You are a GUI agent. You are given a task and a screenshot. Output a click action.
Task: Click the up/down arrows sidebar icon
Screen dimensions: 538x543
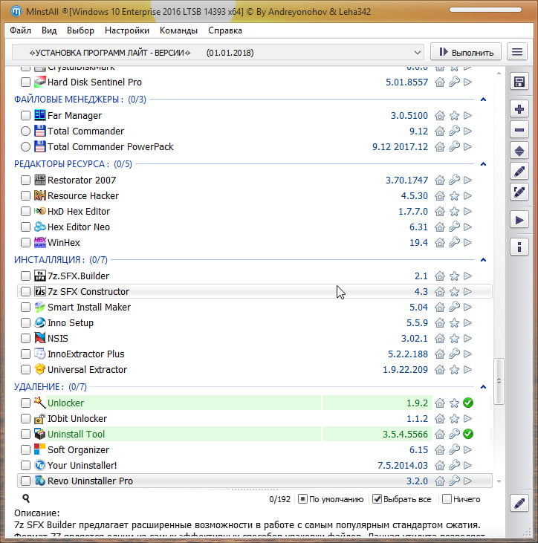pos(519,151)
